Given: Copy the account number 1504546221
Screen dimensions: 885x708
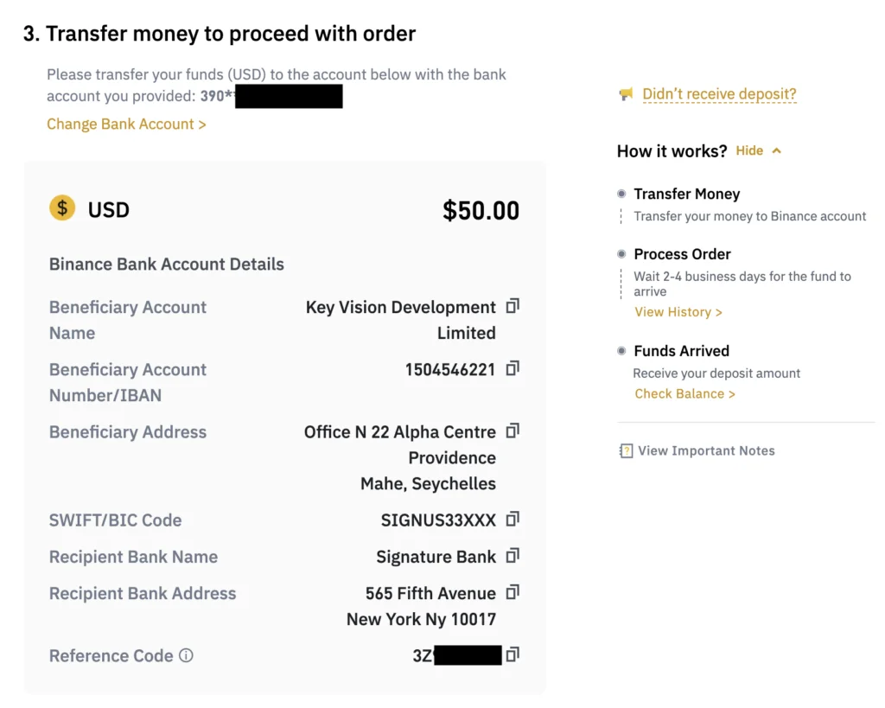Looking at the screenshot, I should pyautogui.click(x=513, y=369).
